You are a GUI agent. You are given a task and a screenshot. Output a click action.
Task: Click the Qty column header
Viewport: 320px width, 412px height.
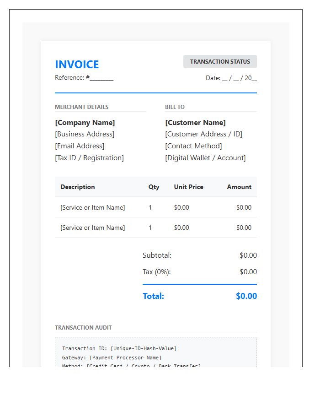(154, 187)
